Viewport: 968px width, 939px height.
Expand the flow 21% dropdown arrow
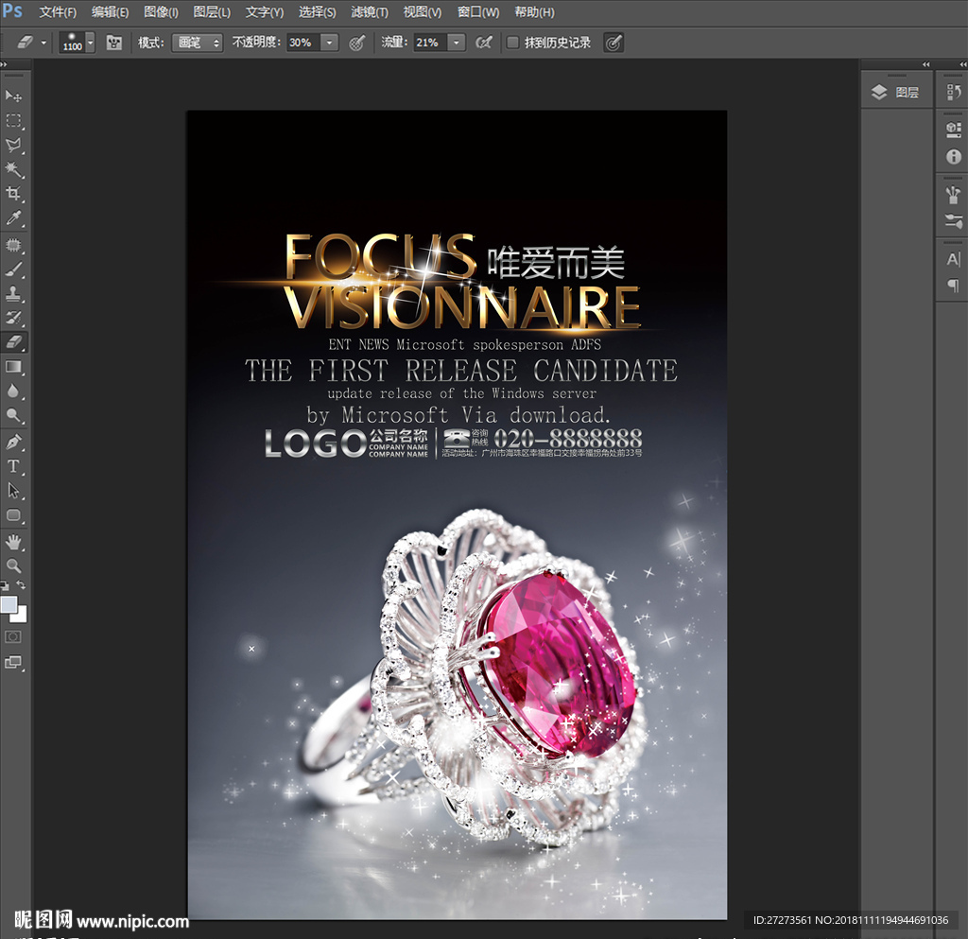tap(457, 43)
